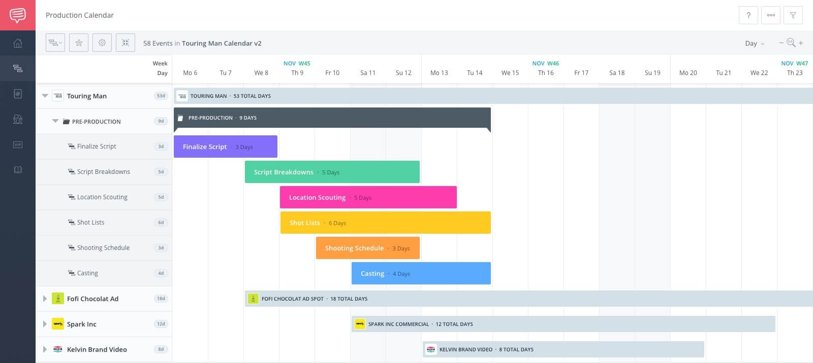Open calendar settings gear

click(102, 43)
